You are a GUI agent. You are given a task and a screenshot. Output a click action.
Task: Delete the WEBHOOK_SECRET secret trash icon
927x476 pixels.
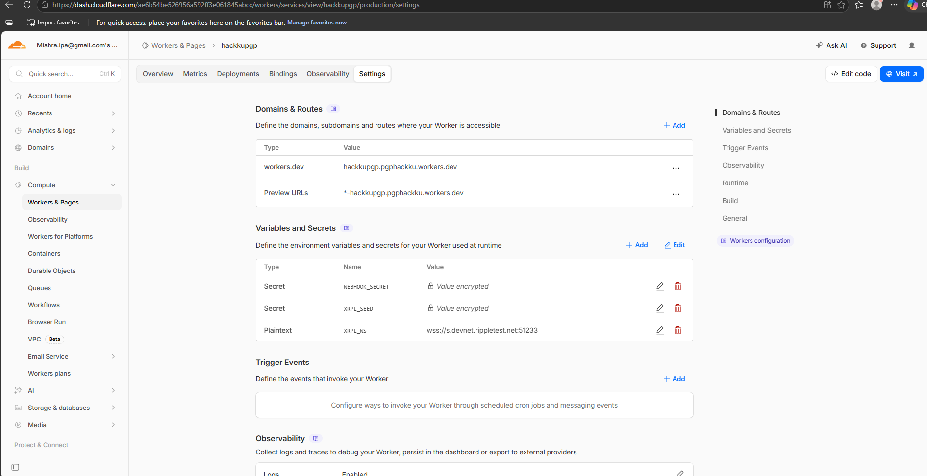click(678, 286)
